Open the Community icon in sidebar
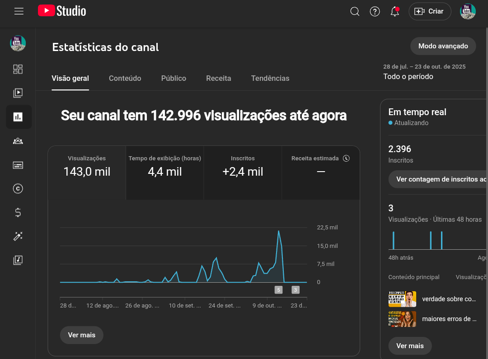Viewport: 488px width, 359px height. pyautogui.click(x=18, y=141)
